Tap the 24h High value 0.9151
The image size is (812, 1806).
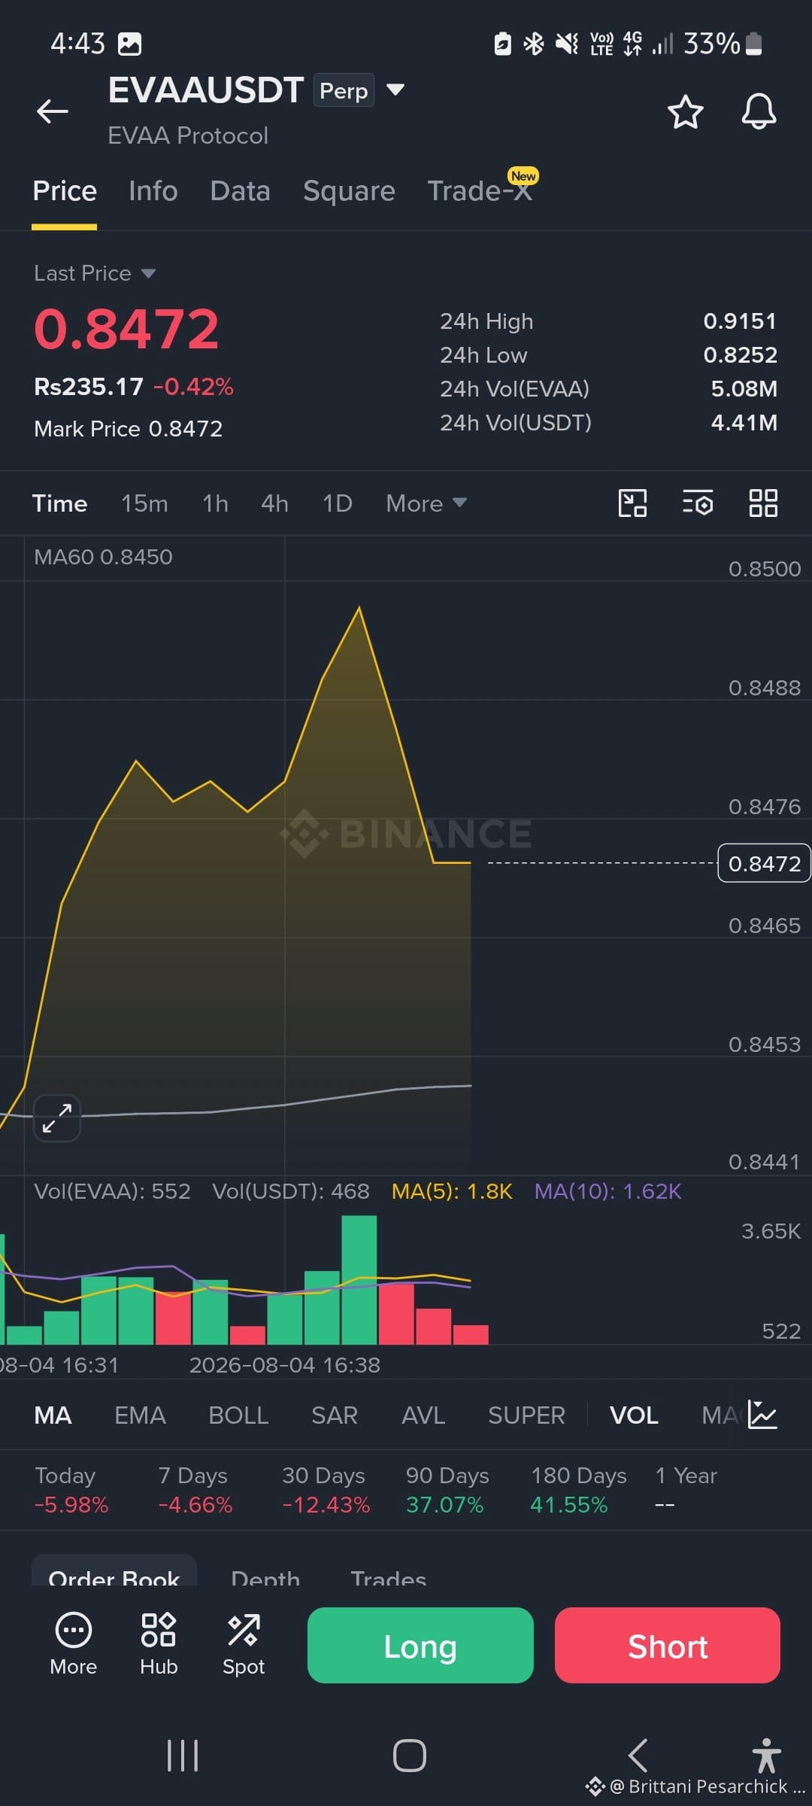pyautogui.click(x=740, y=321)
